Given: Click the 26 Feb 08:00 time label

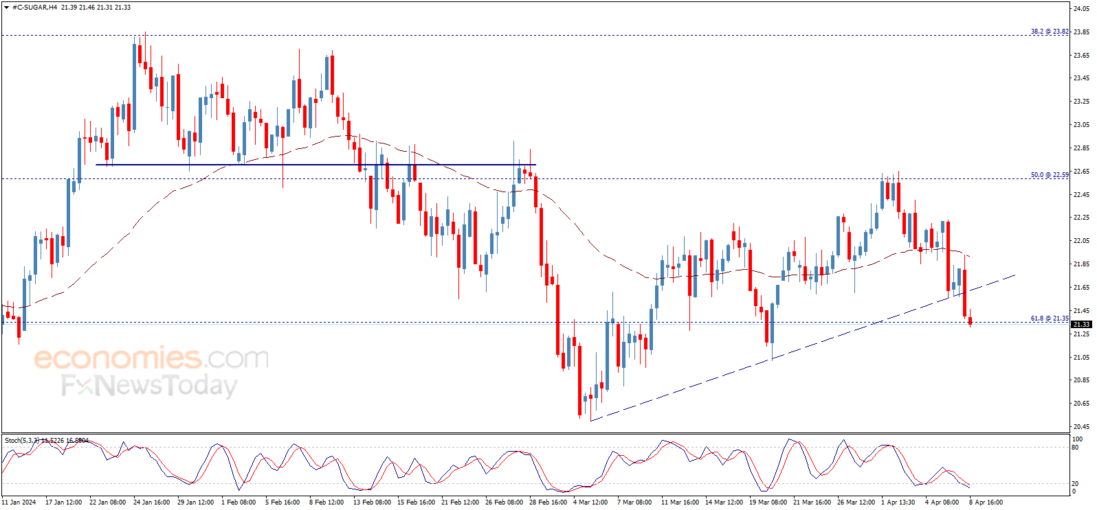Looking at the screenshot, I should coord(504,502).
